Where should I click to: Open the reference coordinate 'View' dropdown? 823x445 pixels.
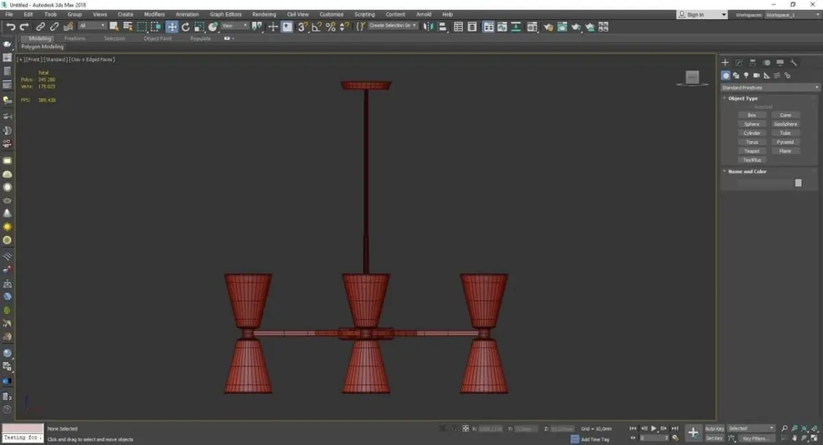(235, 26)
